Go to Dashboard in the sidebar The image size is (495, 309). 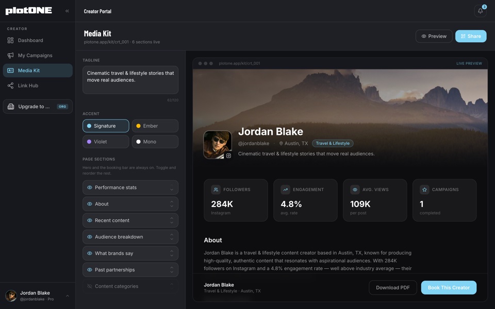38,40
